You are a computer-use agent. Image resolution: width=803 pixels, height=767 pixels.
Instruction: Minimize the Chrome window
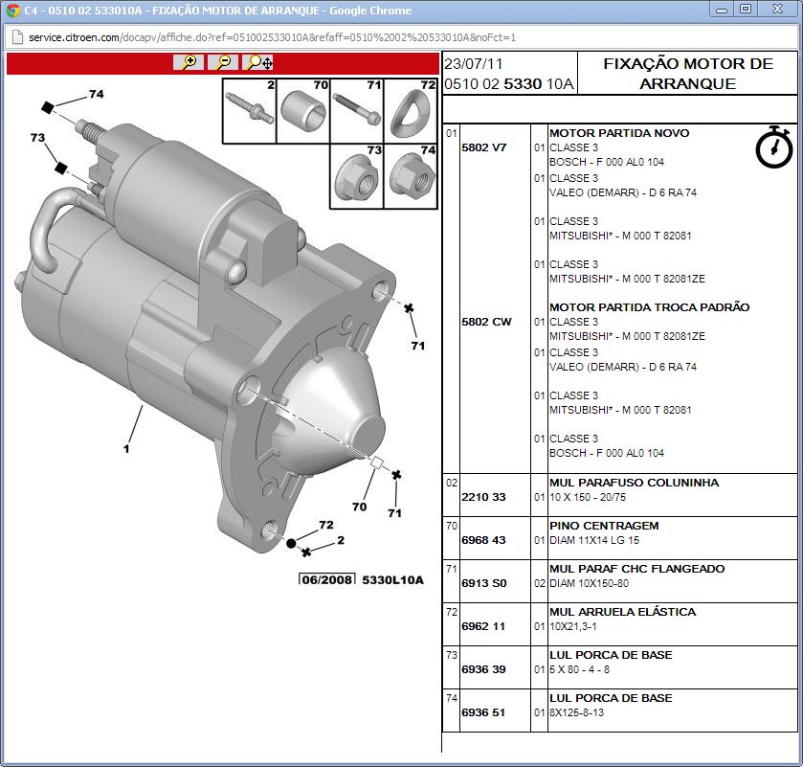(x=722, y=10)
